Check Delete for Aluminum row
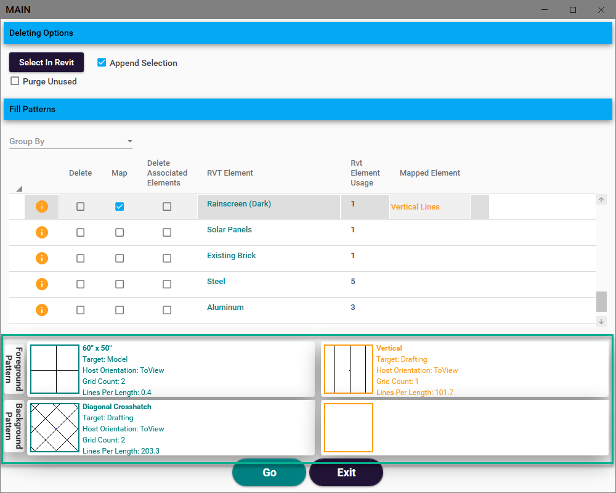The image size is (616, 493). coord(81,310)
